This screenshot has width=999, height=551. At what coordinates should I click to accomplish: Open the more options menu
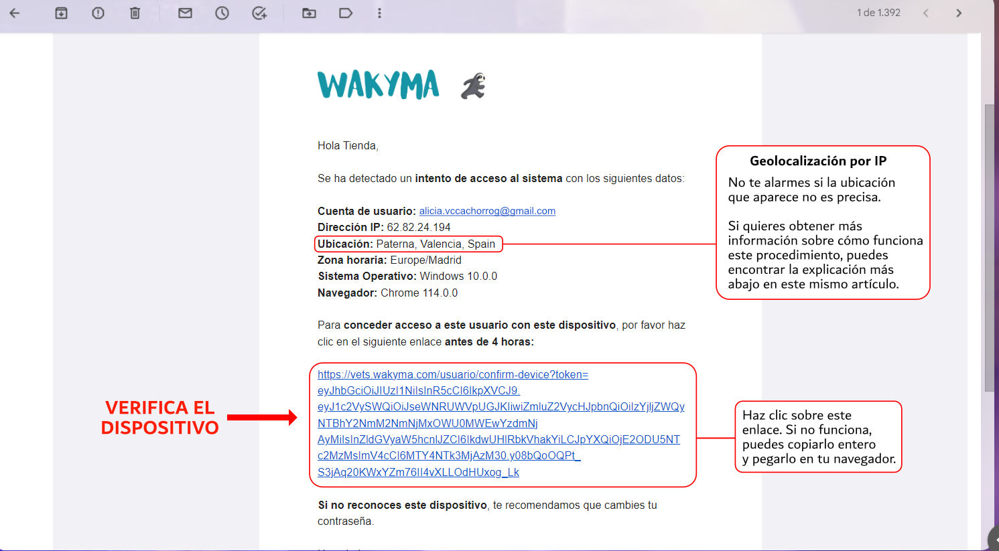tap(379, 13)
